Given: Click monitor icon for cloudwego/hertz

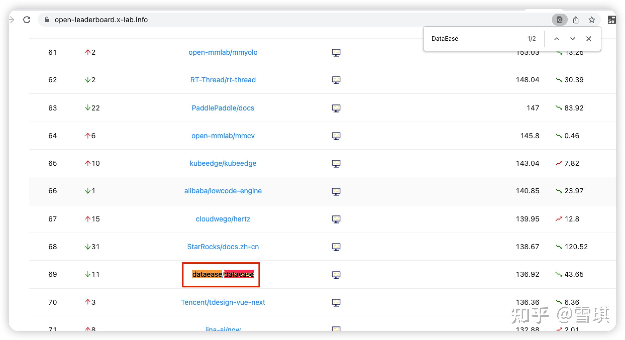Looking at the screenshot, I should (x=336, y=219).
